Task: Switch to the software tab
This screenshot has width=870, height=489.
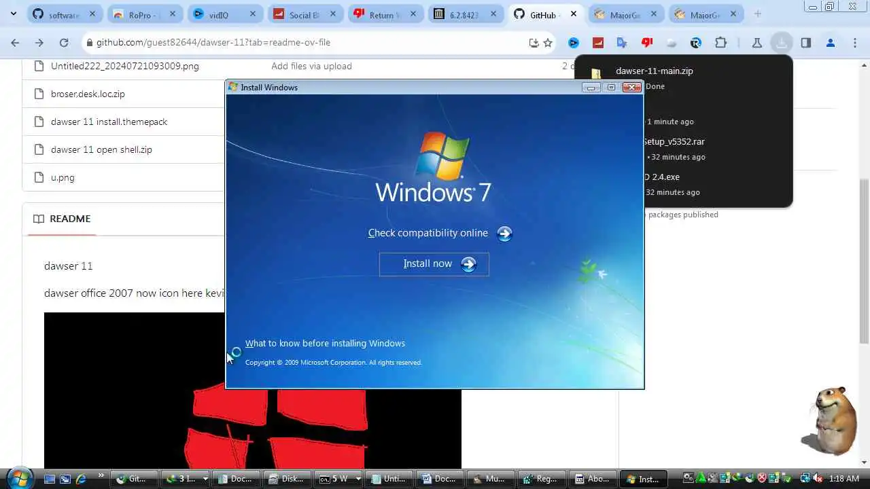Action: [65, 14]
